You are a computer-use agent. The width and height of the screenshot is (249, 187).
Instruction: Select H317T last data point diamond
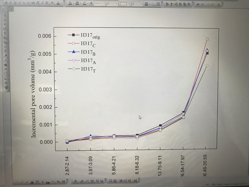tap(207, 66)
